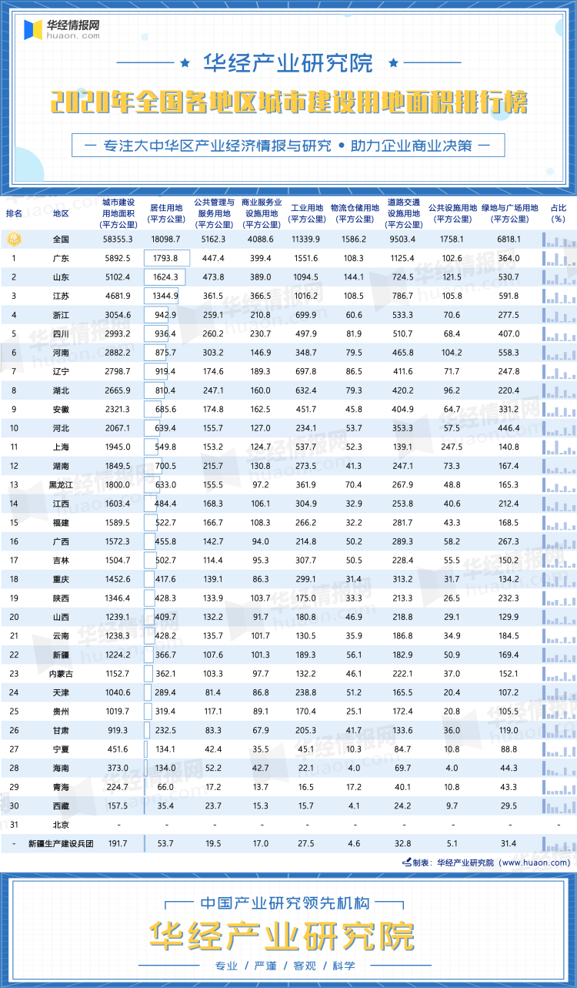The height and width of the screenshot is (988, 577).
Task: Click the 占比 sparkline in the 全国 row
Action: pyautogui.click(x=559, y=239)
